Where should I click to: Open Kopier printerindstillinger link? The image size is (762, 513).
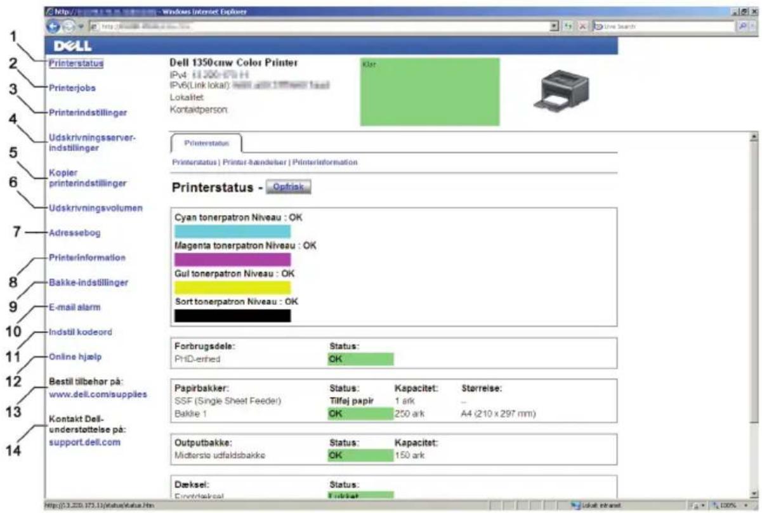point(88,178)
